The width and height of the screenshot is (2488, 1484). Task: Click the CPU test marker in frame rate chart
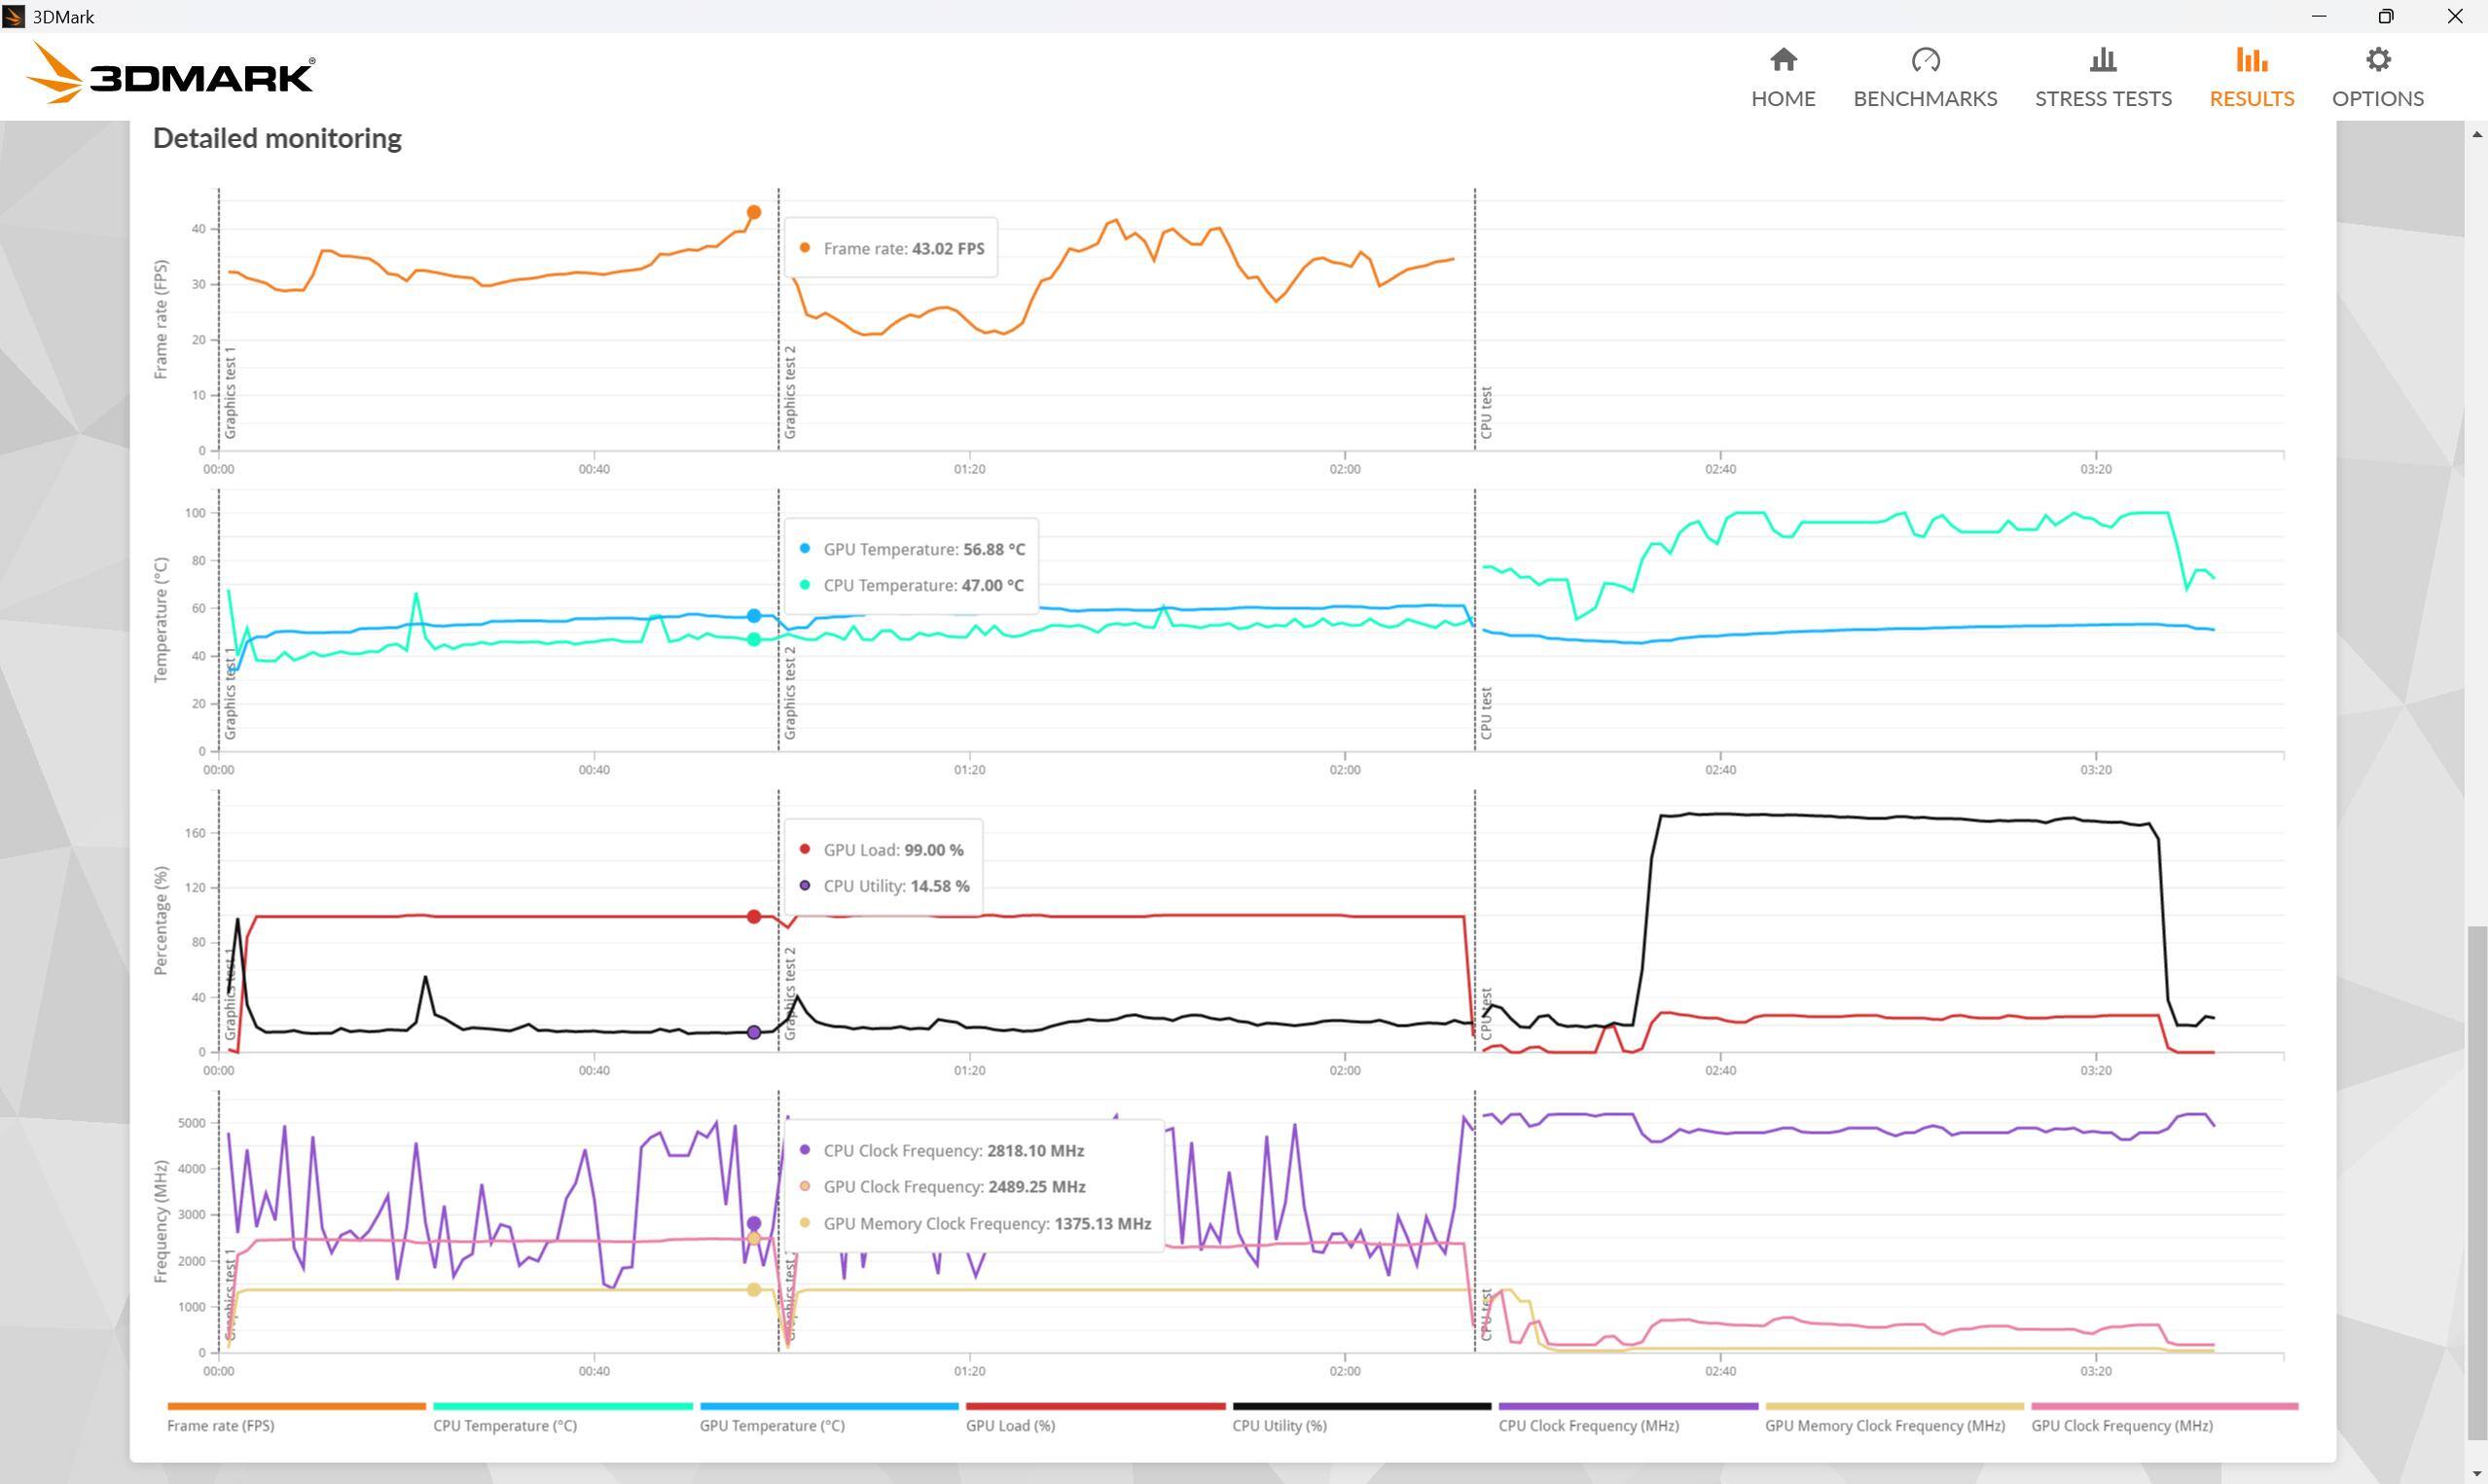click(x=1487, y=412)
